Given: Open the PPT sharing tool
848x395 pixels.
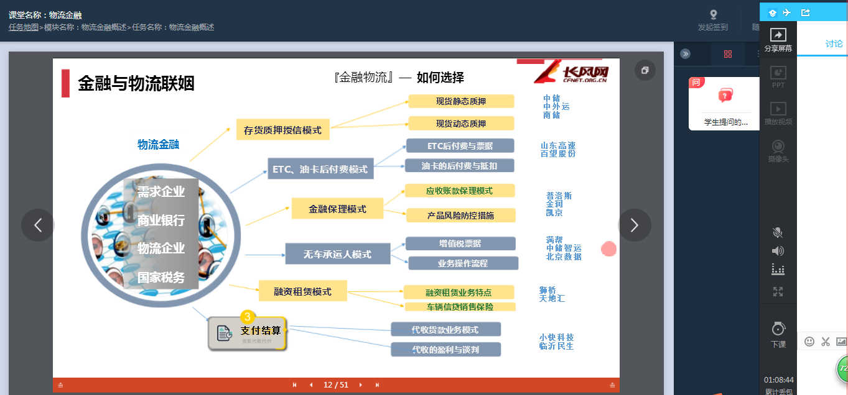Looking at the screenshot, I should 778,73.
